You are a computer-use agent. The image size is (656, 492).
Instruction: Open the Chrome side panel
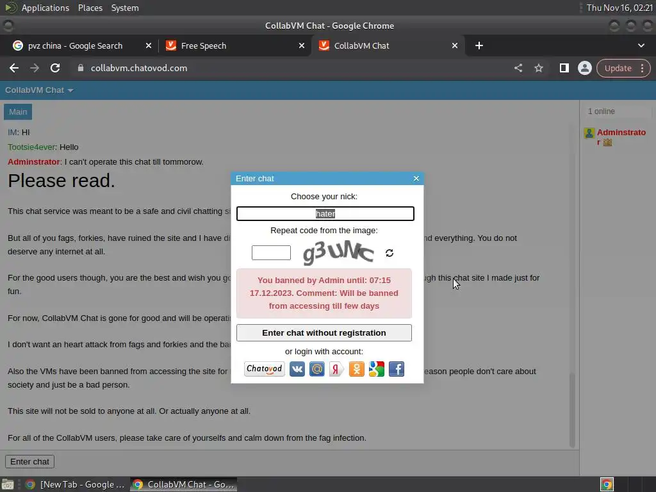pos(564,68)
